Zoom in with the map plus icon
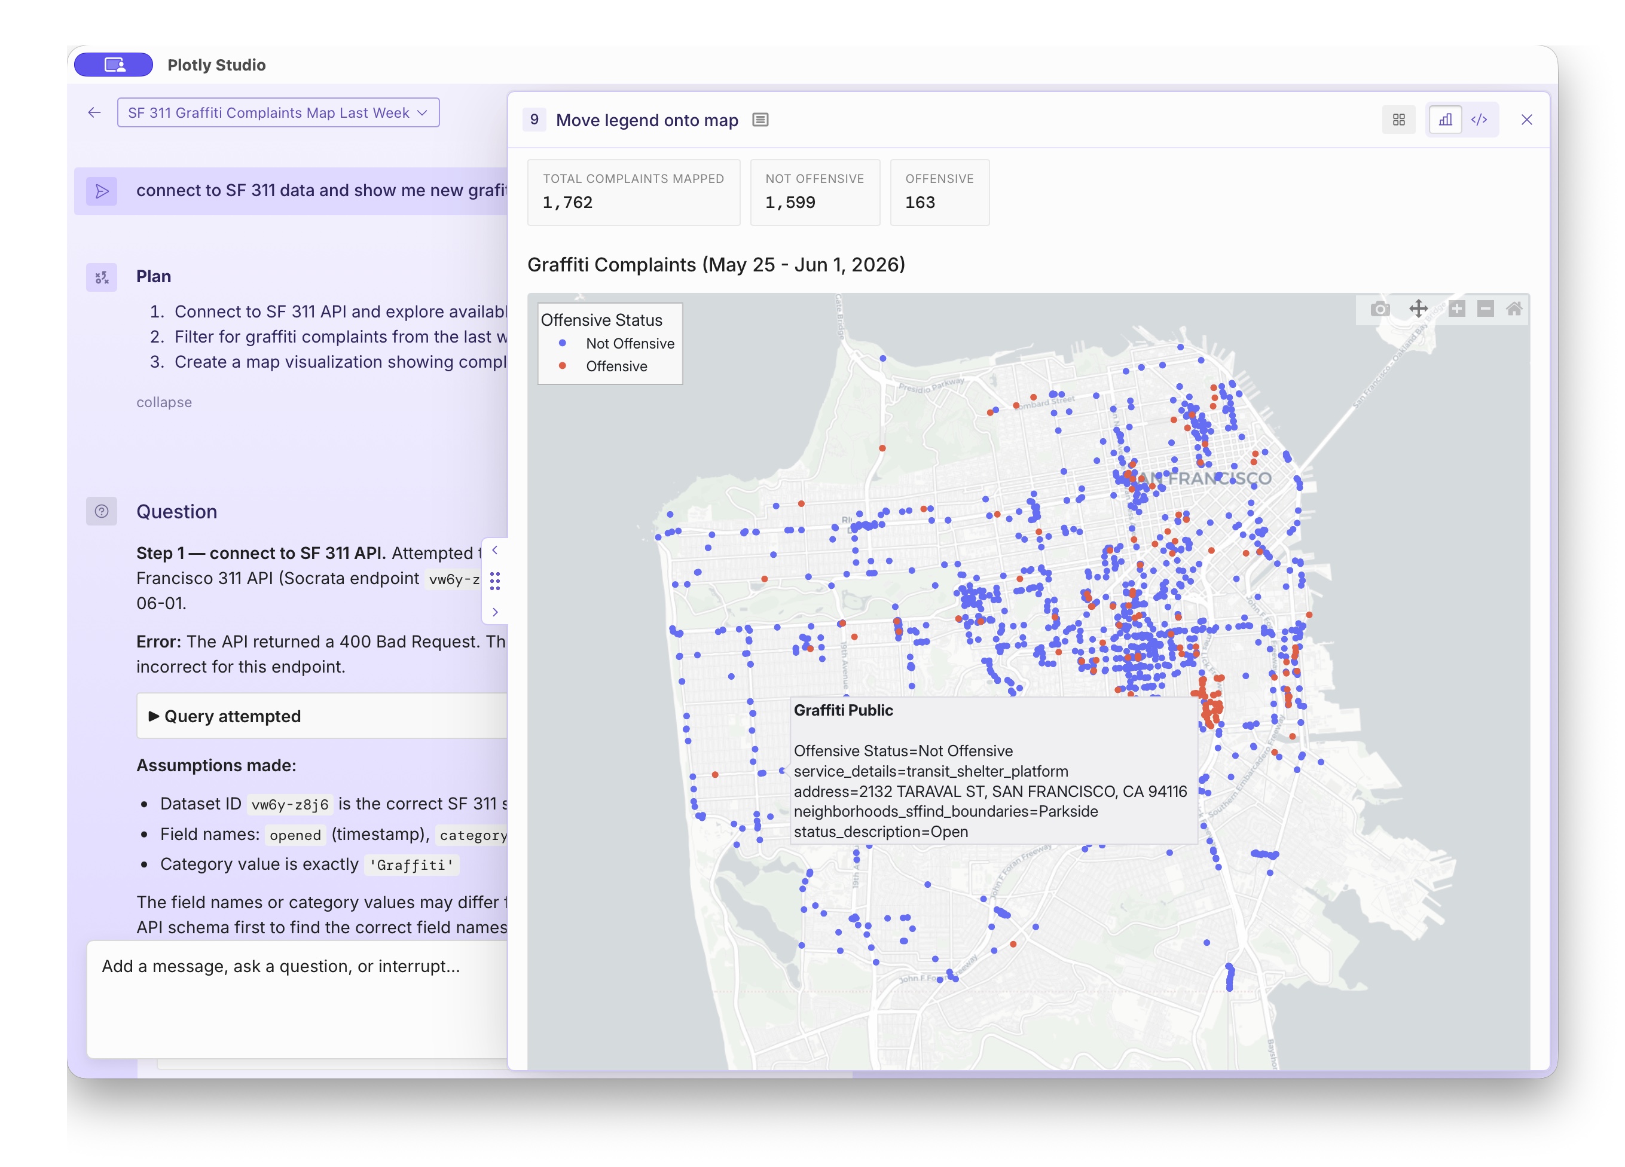 tap(1456, 308)
